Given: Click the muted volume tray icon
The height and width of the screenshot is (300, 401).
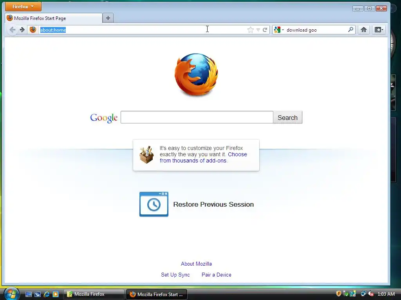Looking at the screenshot, I should [371, 294].
